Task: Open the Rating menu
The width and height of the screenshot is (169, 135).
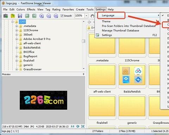Action: click(56, 9)
